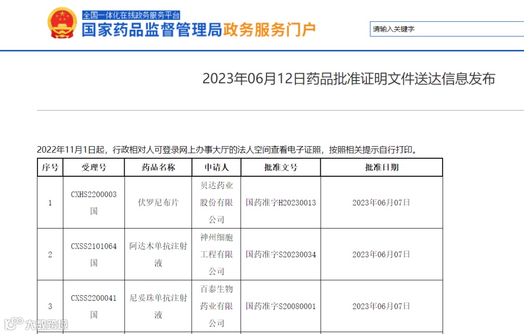Select approval date in 尼妥珠单抗注射液 row
Screen dimensions: 524x334
tap(381, 306)
